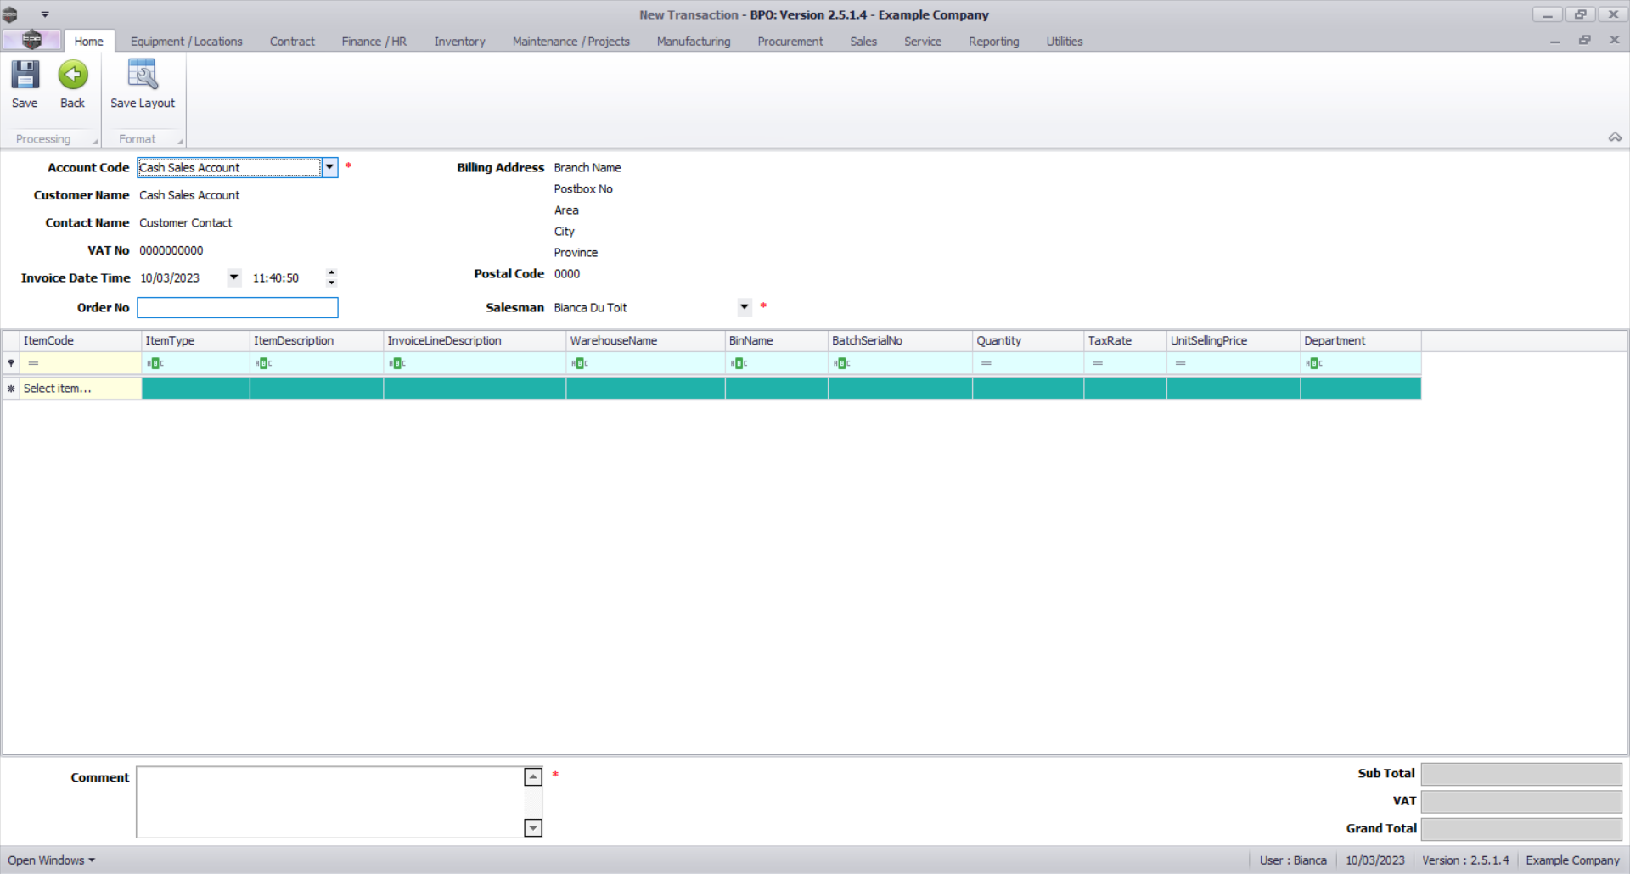The height and width of the screenshot is (874, 1630).
Task: Click the new row asterisk indicator
Action: 11,389
